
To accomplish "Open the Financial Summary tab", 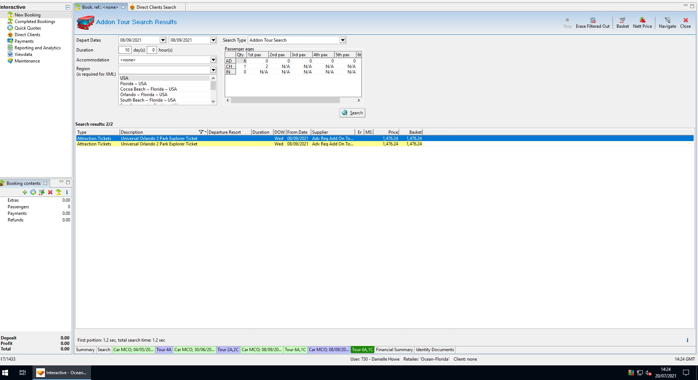I will 394,350.
